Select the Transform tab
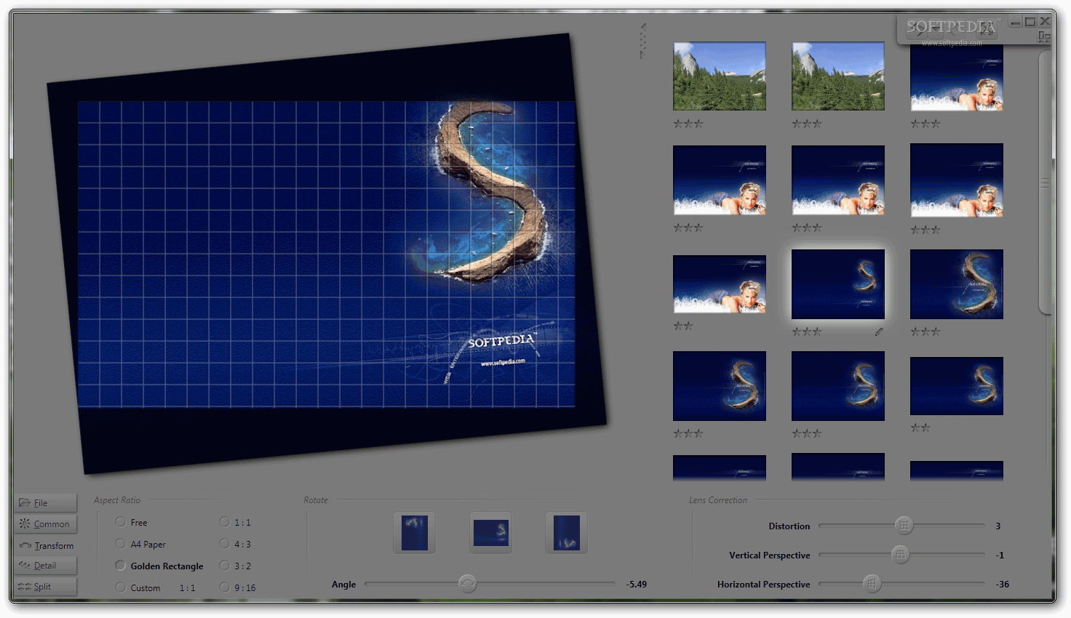The image size is (1071, 618). click(45, 545)
